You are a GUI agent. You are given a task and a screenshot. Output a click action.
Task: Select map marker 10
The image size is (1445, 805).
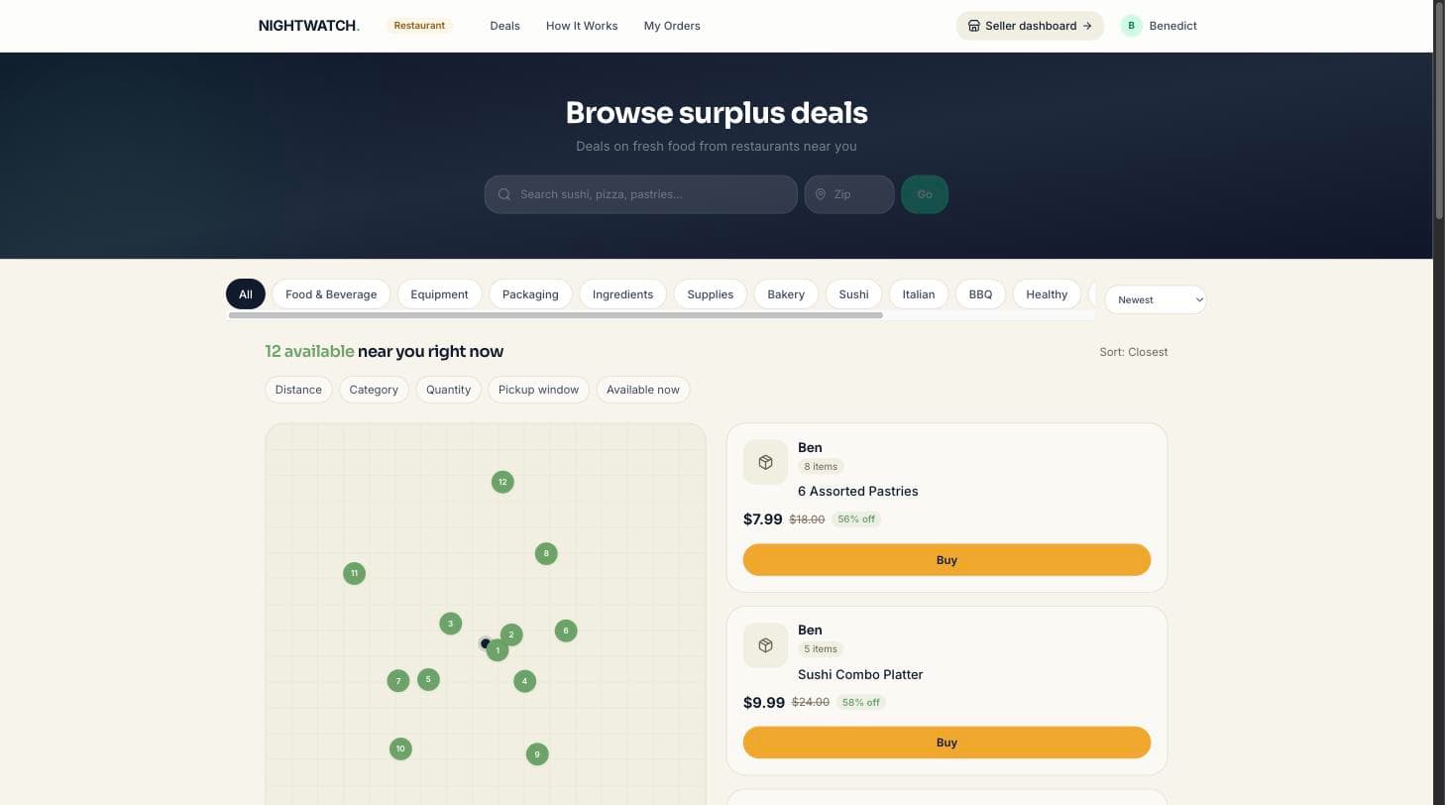(x=400, y=748)
